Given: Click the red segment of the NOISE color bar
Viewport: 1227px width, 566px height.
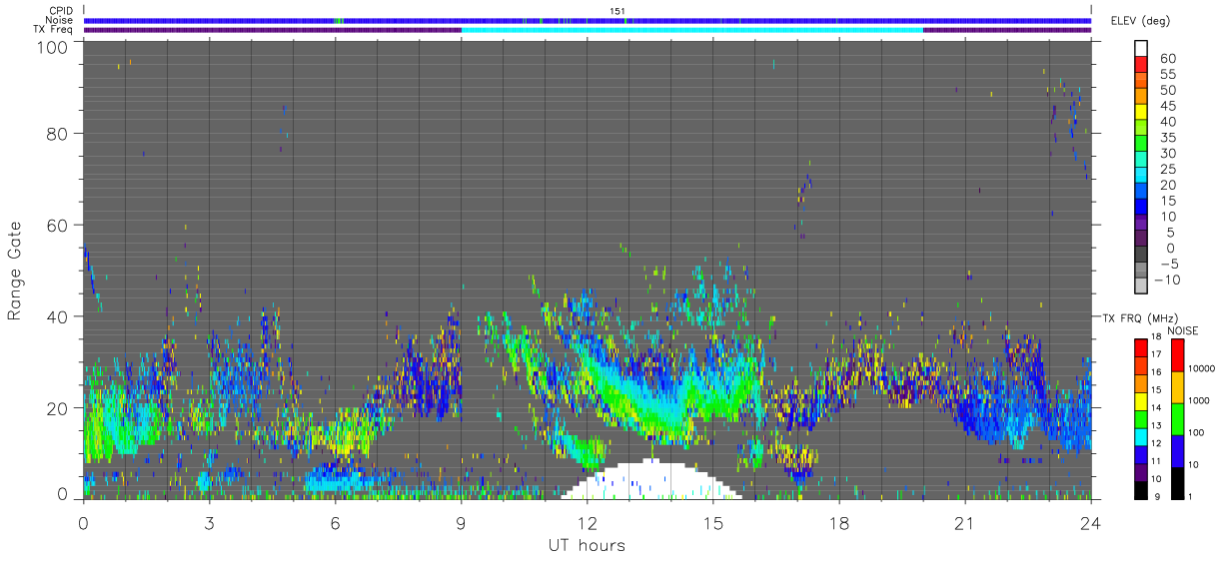Looking at the screenshot, I should pyautogui.click(x=1177, y=355).
